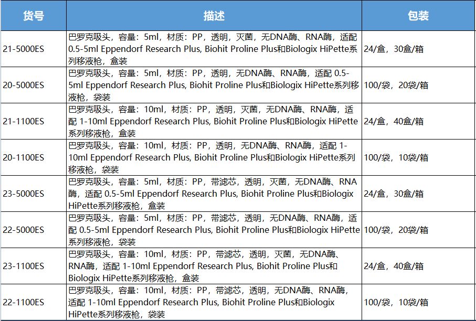
Task: Select product number 23-1100ES cell
Action: click(x=34, y=266)
